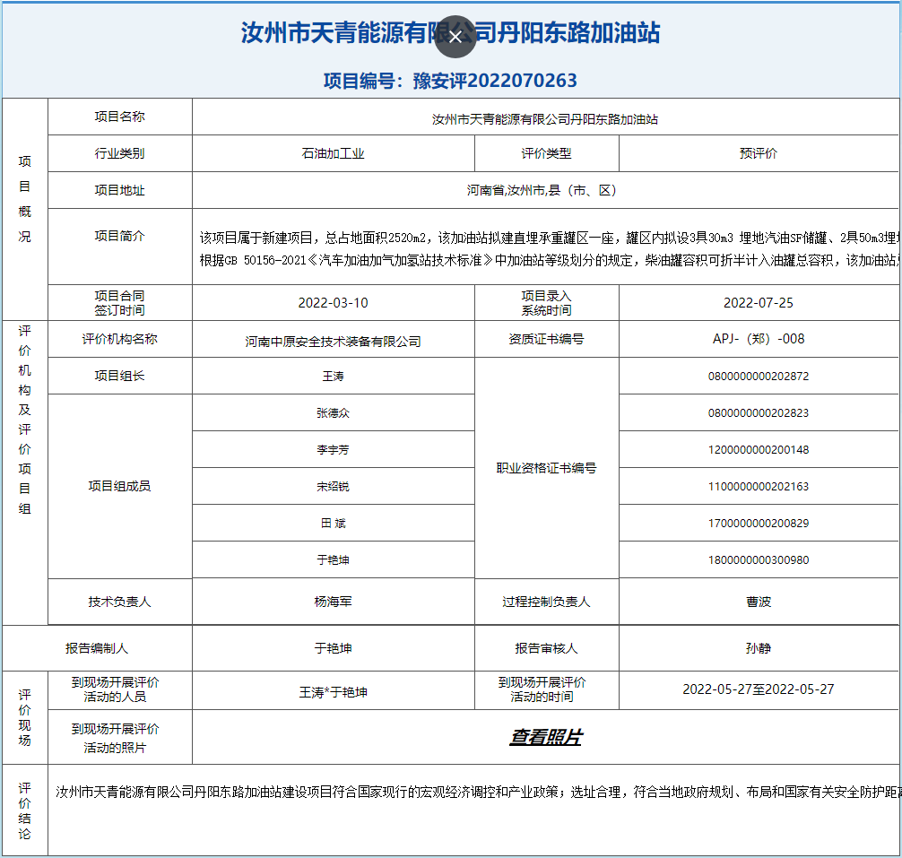The height and width of the screenshot is (858, 902).
Task: Click the 项目地址 label
Action: tap(119, 190)
